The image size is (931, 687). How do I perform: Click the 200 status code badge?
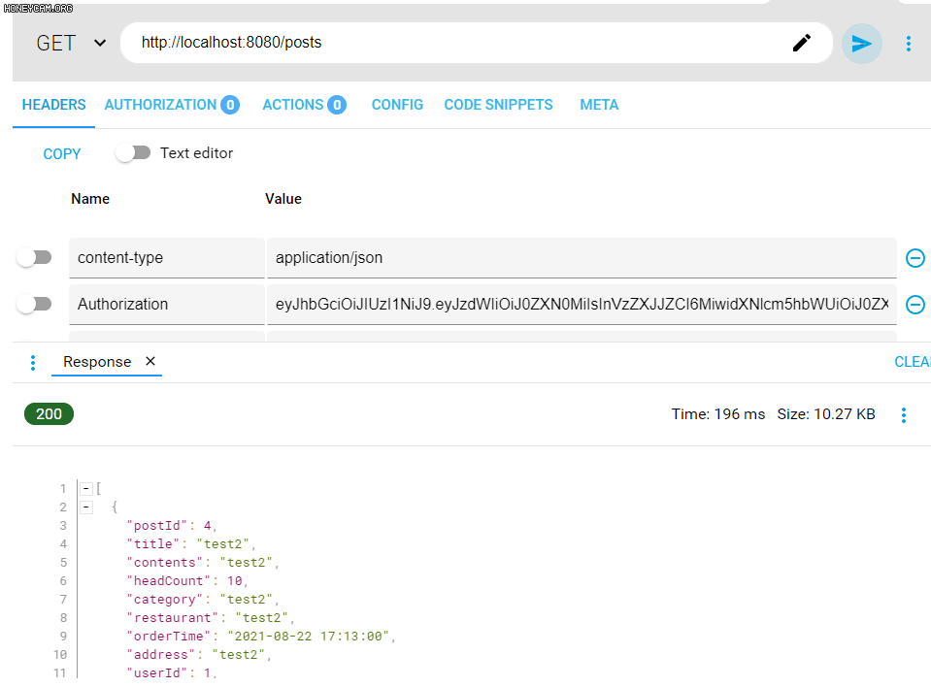[49, 414]
